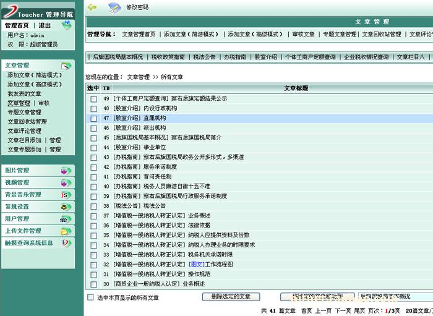
Task: Check the box for article 38 税法公告
Action: click(x=93, y=206)
